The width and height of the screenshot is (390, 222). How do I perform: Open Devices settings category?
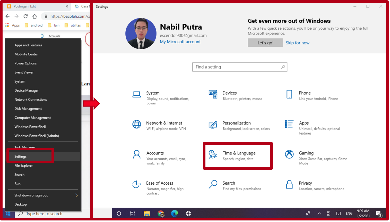tap(229, 93)
